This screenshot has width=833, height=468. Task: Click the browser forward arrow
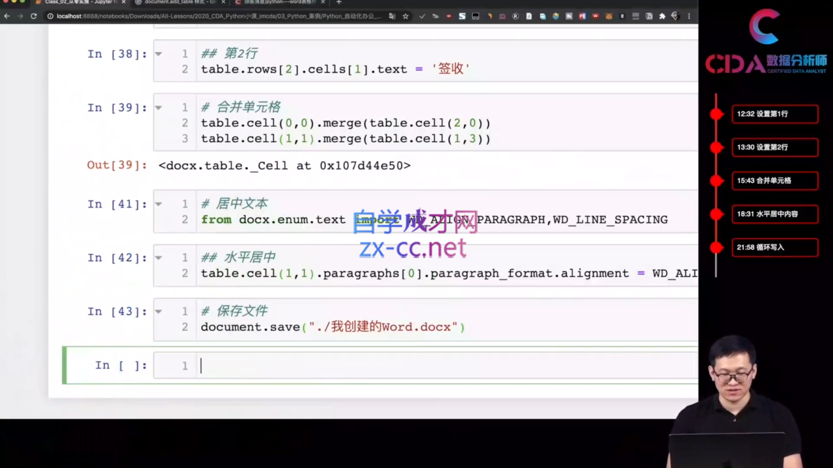(x=20, y=16)
